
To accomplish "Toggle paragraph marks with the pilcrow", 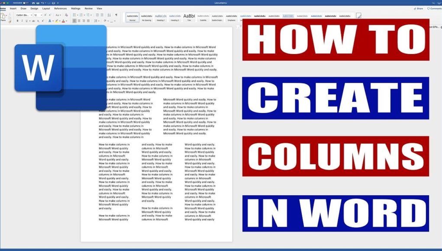I will (116, 15).
